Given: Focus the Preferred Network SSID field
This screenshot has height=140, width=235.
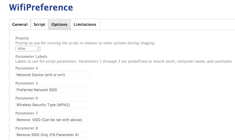Looking at the screenshot, I should 52,90.
